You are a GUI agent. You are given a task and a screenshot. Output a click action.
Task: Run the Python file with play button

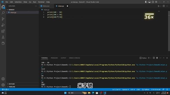159,6
